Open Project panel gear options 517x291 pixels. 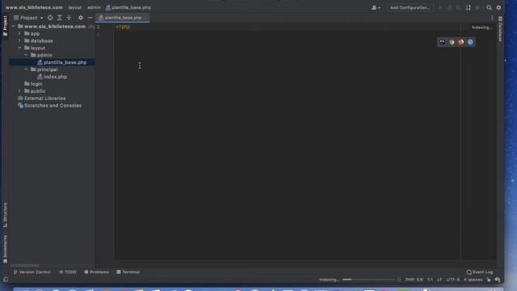click(x=81, y=18)
